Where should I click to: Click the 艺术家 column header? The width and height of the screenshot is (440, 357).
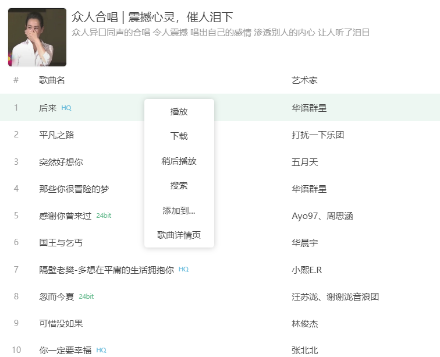304,80
